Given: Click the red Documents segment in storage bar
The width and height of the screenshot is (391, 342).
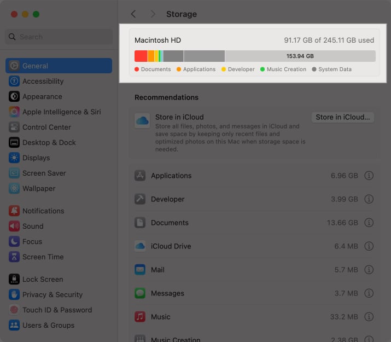Looking at the screenshot, I should point(141,56).
